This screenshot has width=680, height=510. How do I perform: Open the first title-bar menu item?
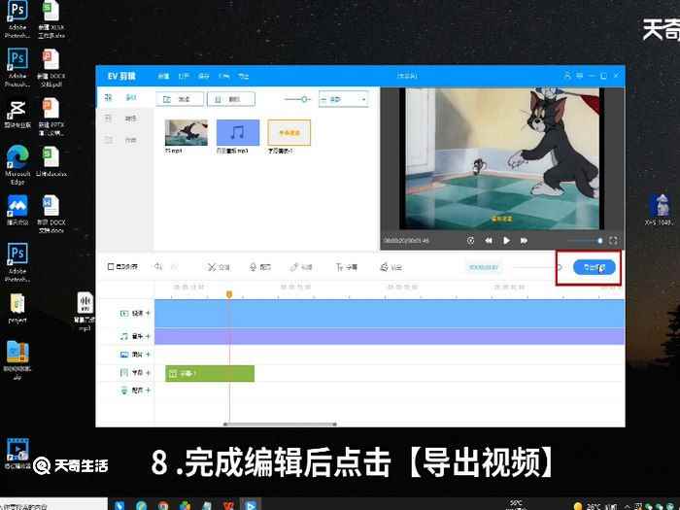click(163, 77)
